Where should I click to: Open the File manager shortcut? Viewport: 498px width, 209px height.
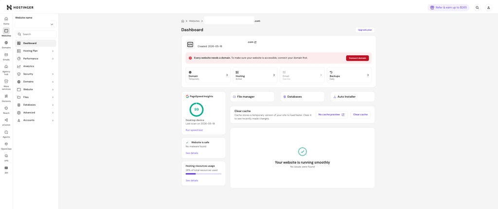click(252, 97)
